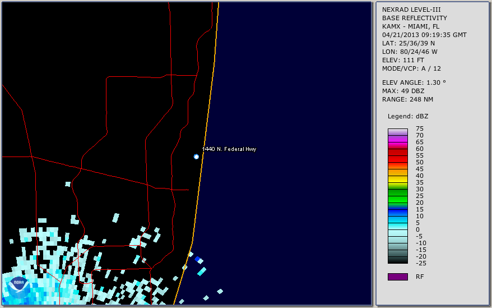This screenshot has width=492, height=308.
Task: Click the NOAA logo emblem
Action: coord(19,287)
